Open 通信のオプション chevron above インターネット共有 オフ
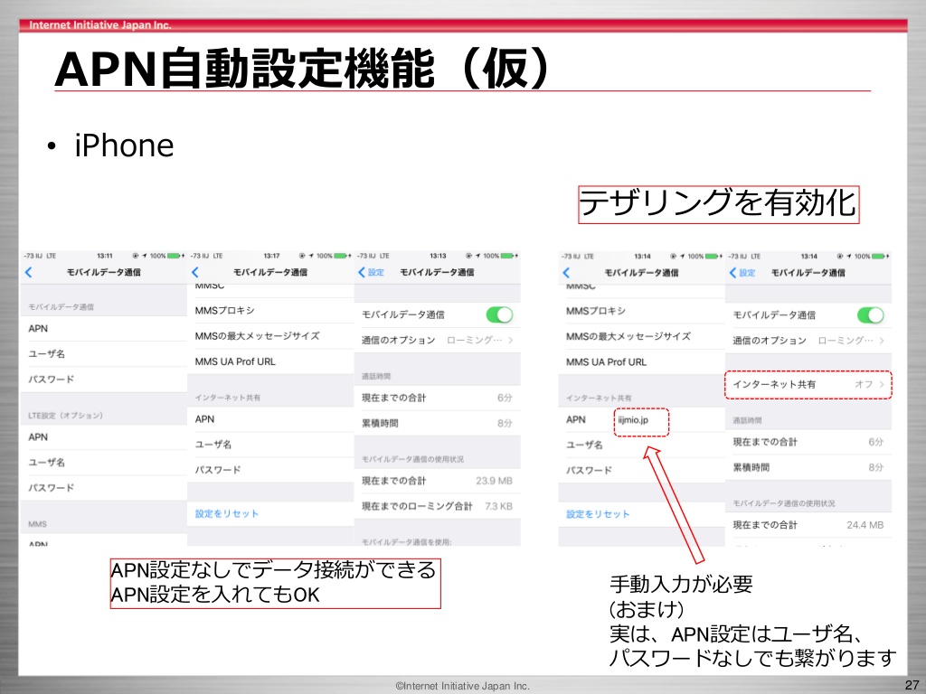Image resolution: width=926 pixels, height=694 pixels. [882, 341]
